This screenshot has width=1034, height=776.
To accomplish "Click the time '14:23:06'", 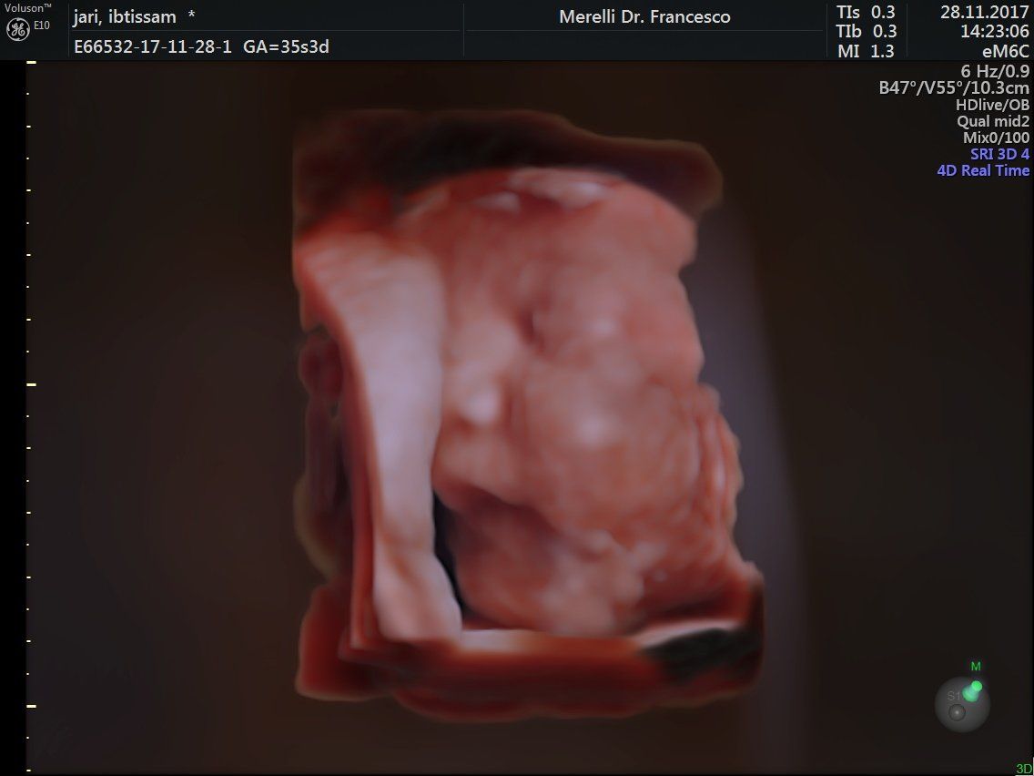I will point(995,32).
